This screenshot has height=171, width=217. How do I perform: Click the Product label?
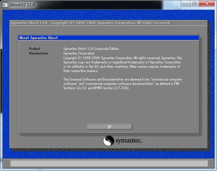tap(35, 48)
